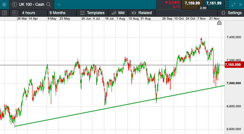
Task: Open the Templates menu
Action: pos(92,13)
